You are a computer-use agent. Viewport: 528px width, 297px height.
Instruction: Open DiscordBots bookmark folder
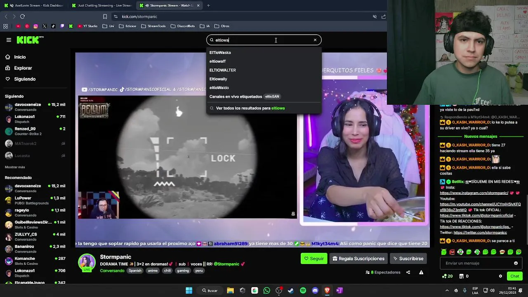tap(182, 26)
